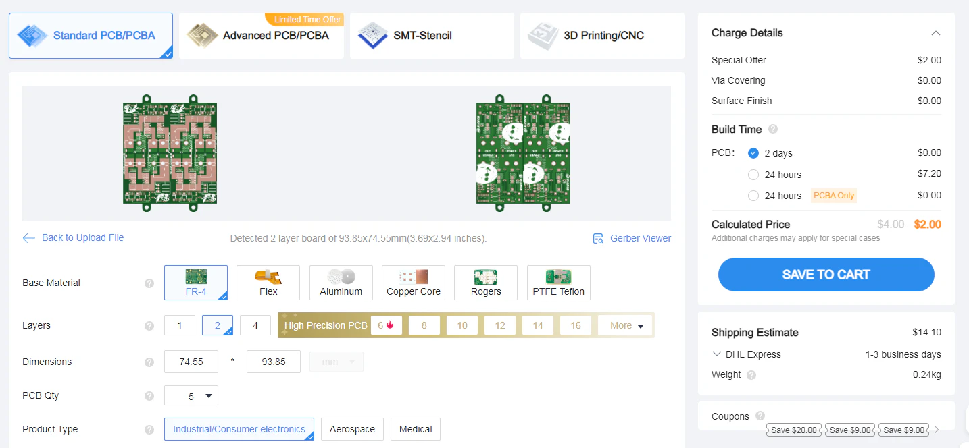
Task: Select Medical product type
Action: click(x=416, y=429)
